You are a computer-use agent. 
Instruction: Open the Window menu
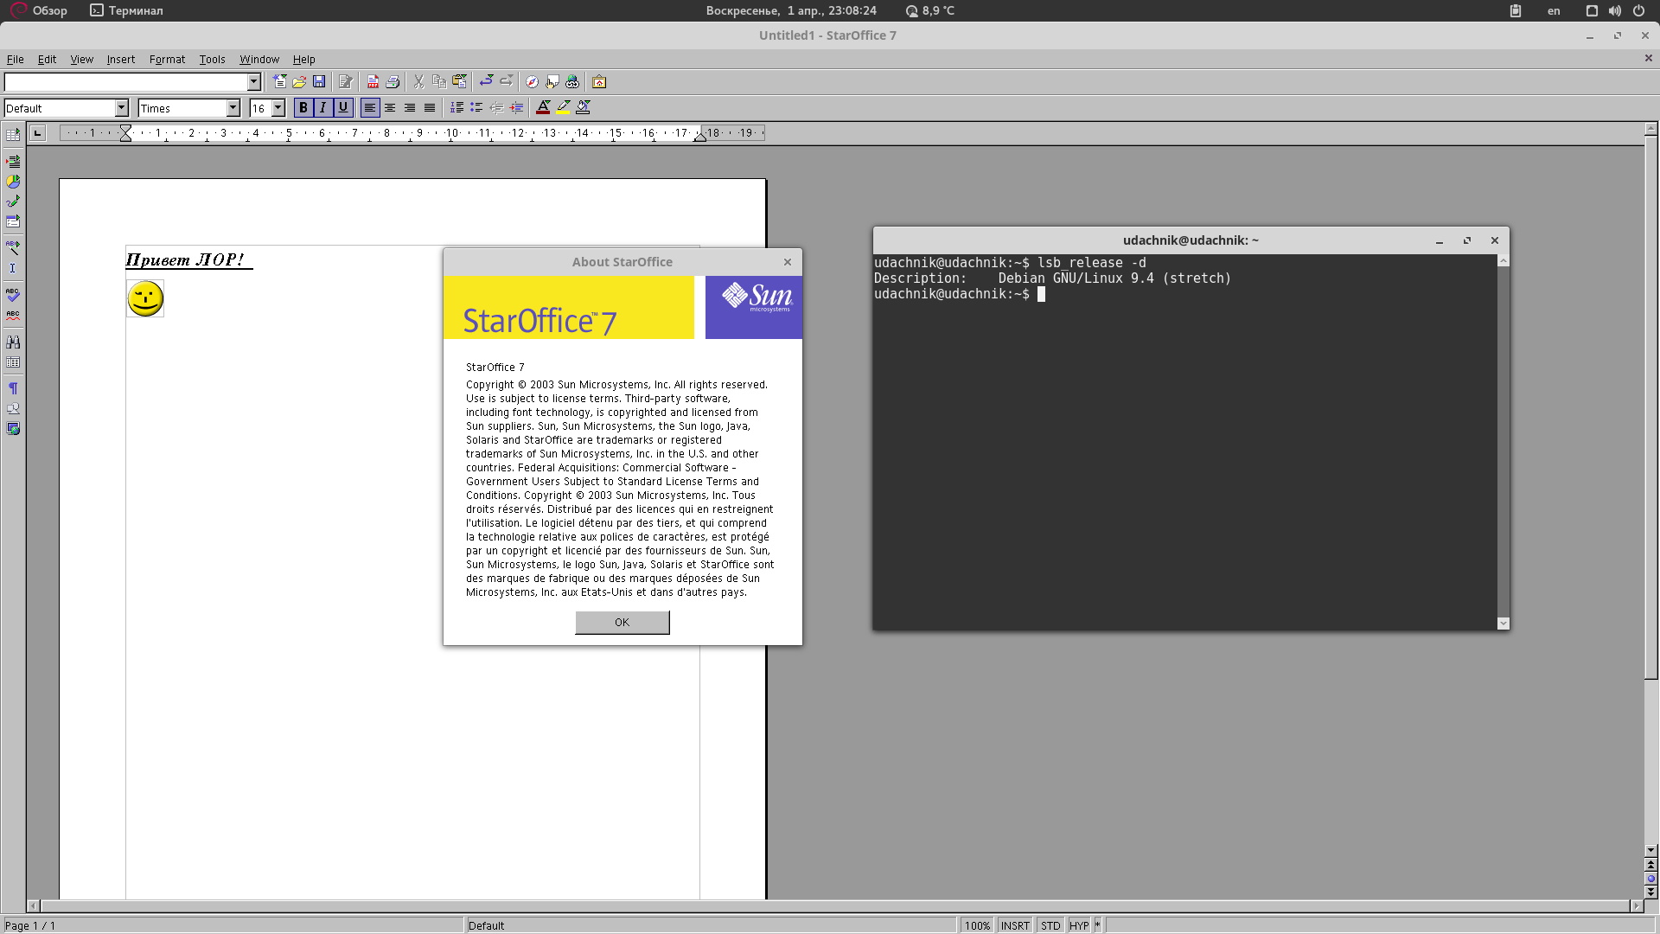point(259,60)
